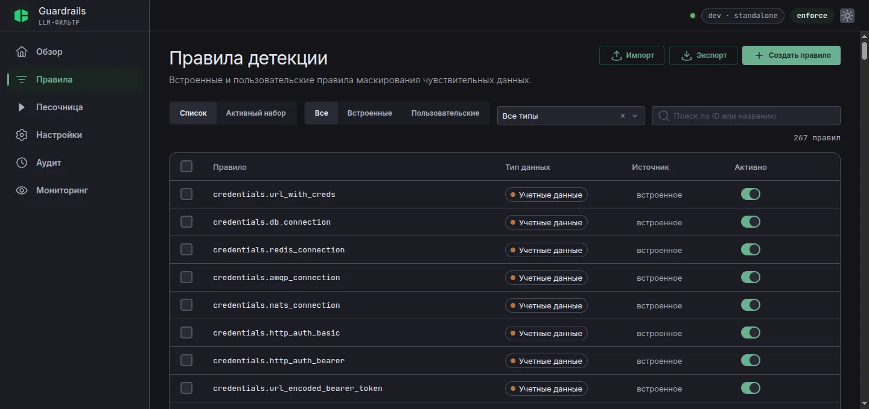Open rule credentials.db_connection
869x409 pixels.
pos(272,222)
